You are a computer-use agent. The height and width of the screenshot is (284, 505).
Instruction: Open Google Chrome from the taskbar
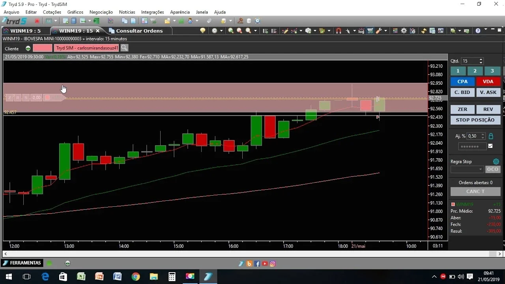coord(135,277)
